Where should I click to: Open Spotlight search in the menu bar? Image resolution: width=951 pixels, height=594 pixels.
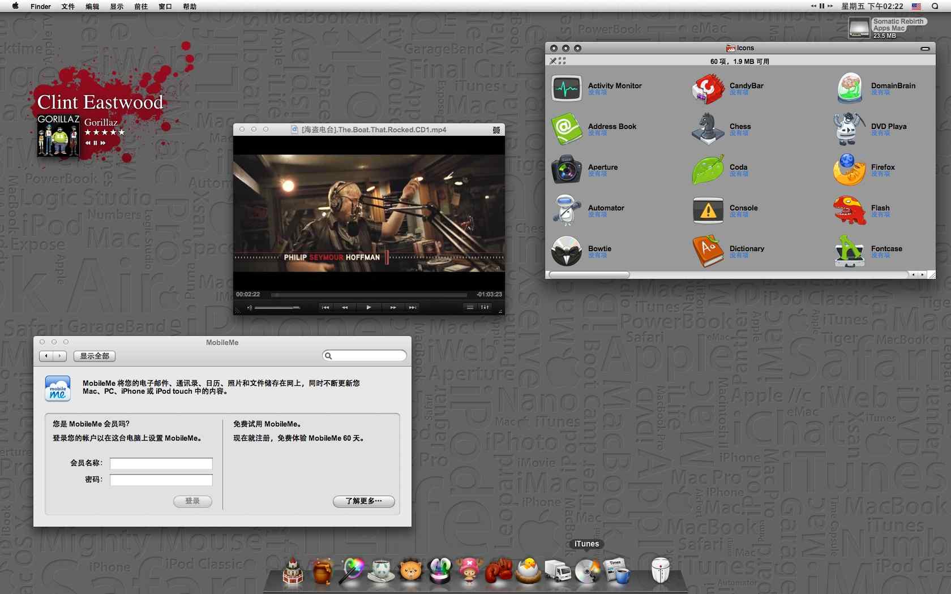coord(935,6)
